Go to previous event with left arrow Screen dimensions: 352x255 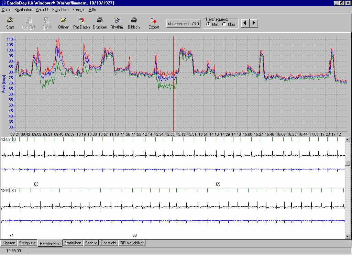click(245, 23)
